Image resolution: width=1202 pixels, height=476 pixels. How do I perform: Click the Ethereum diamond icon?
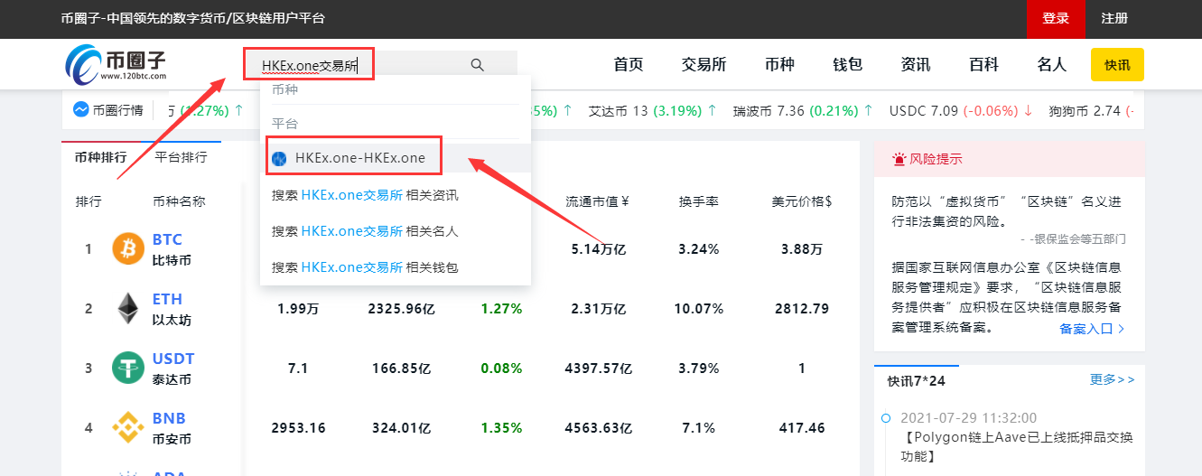pos(128,309)
